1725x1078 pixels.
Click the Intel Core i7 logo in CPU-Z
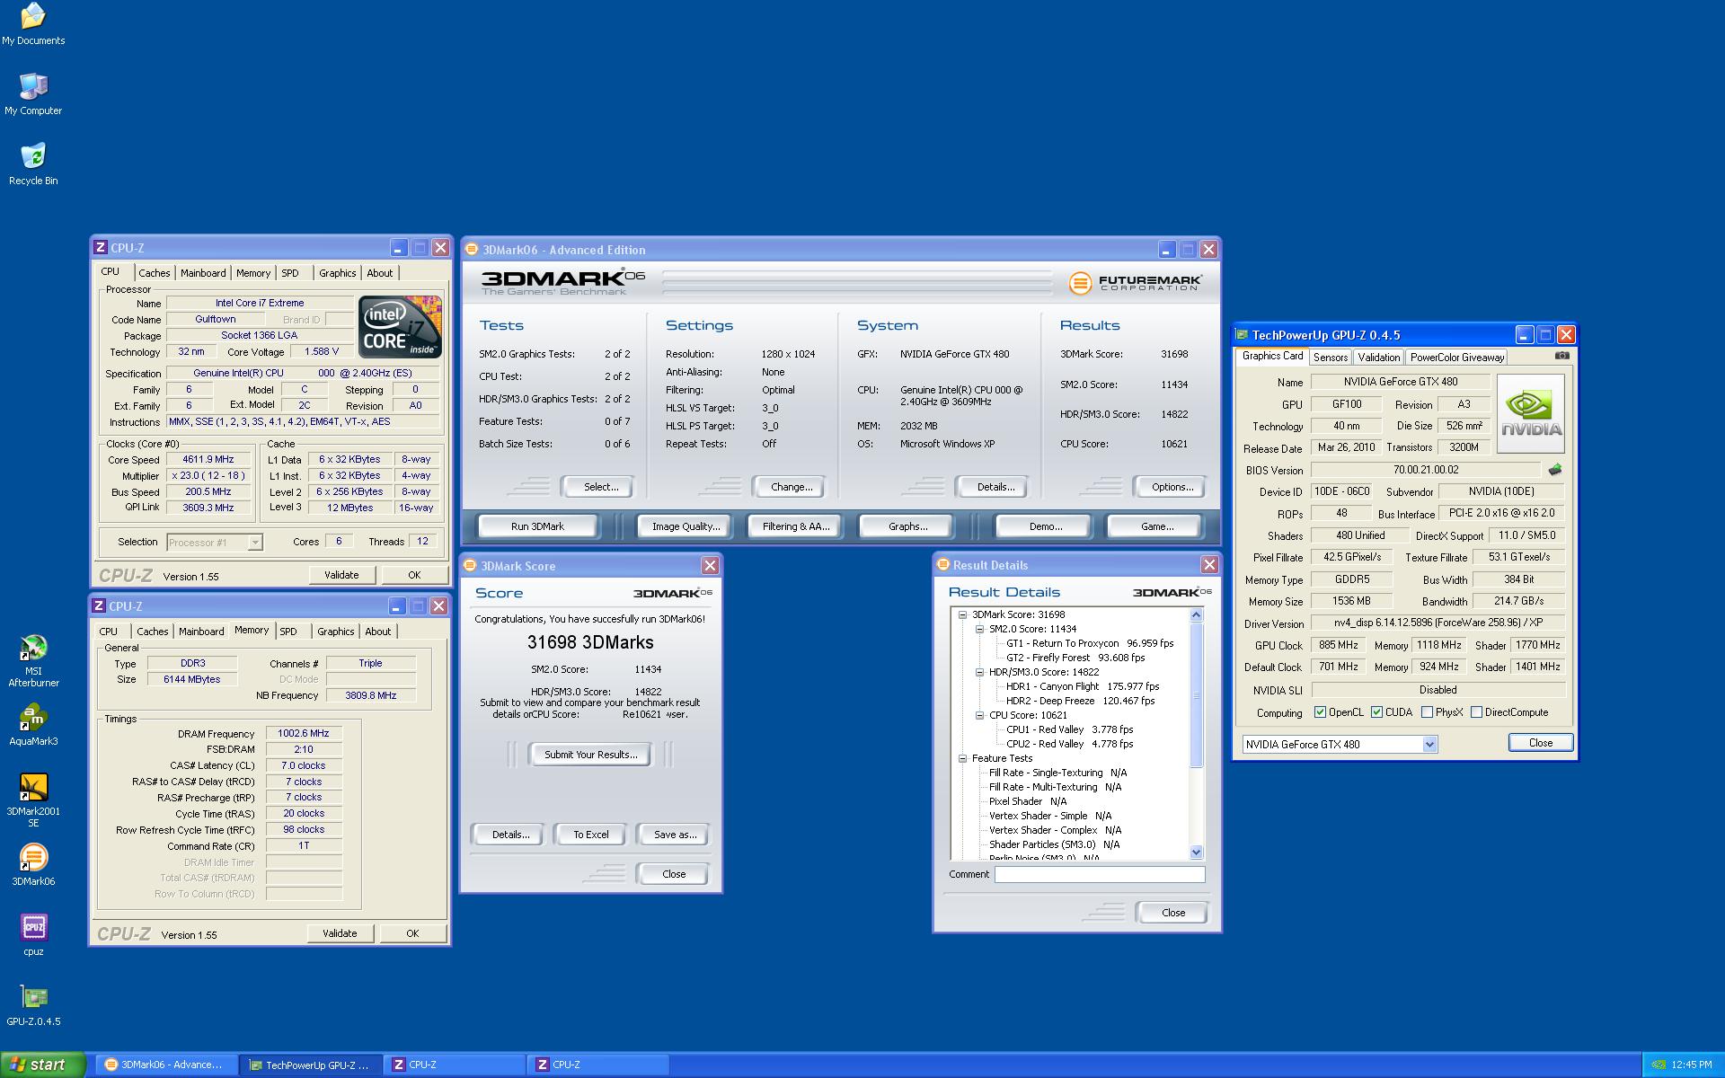[400, 326]
